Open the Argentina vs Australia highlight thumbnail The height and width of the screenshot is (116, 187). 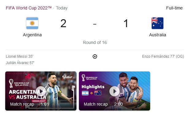point(41,91)
